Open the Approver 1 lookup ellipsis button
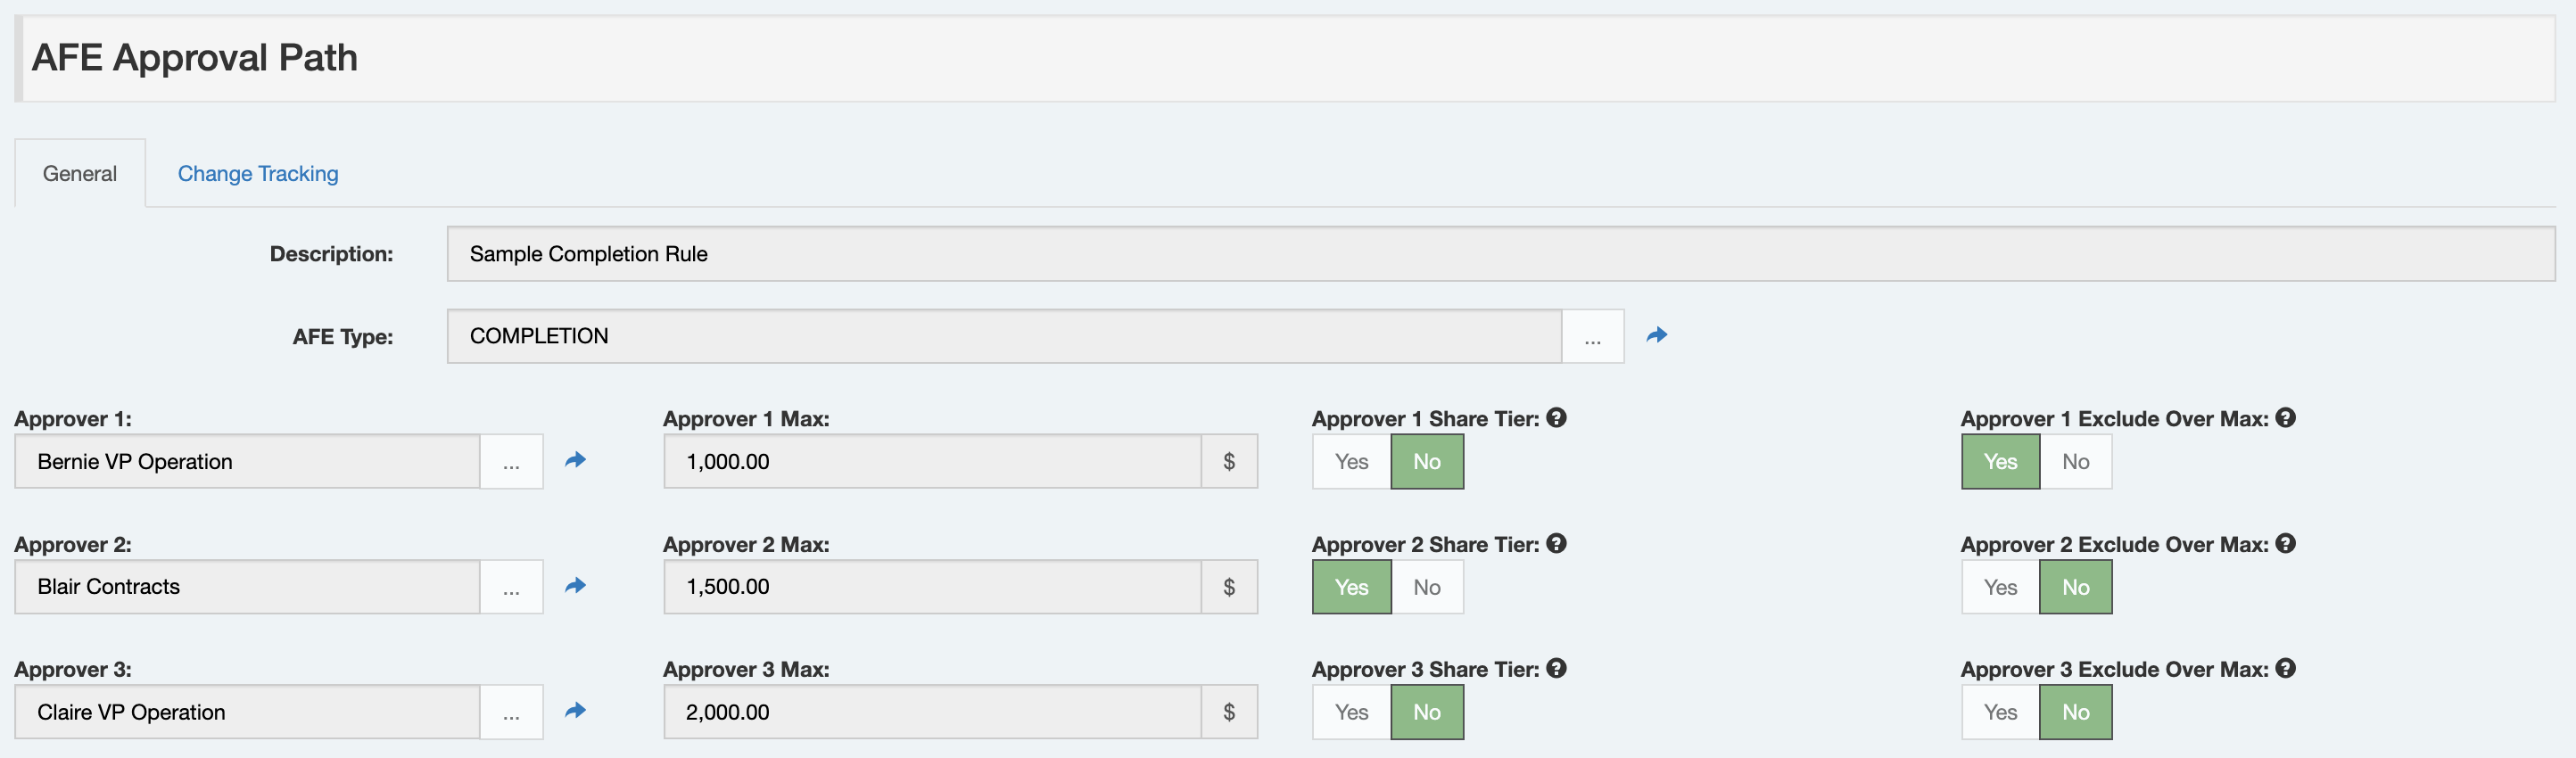Image resolution: width=2576 pixels, height=758 pixels. coord(511,462)
